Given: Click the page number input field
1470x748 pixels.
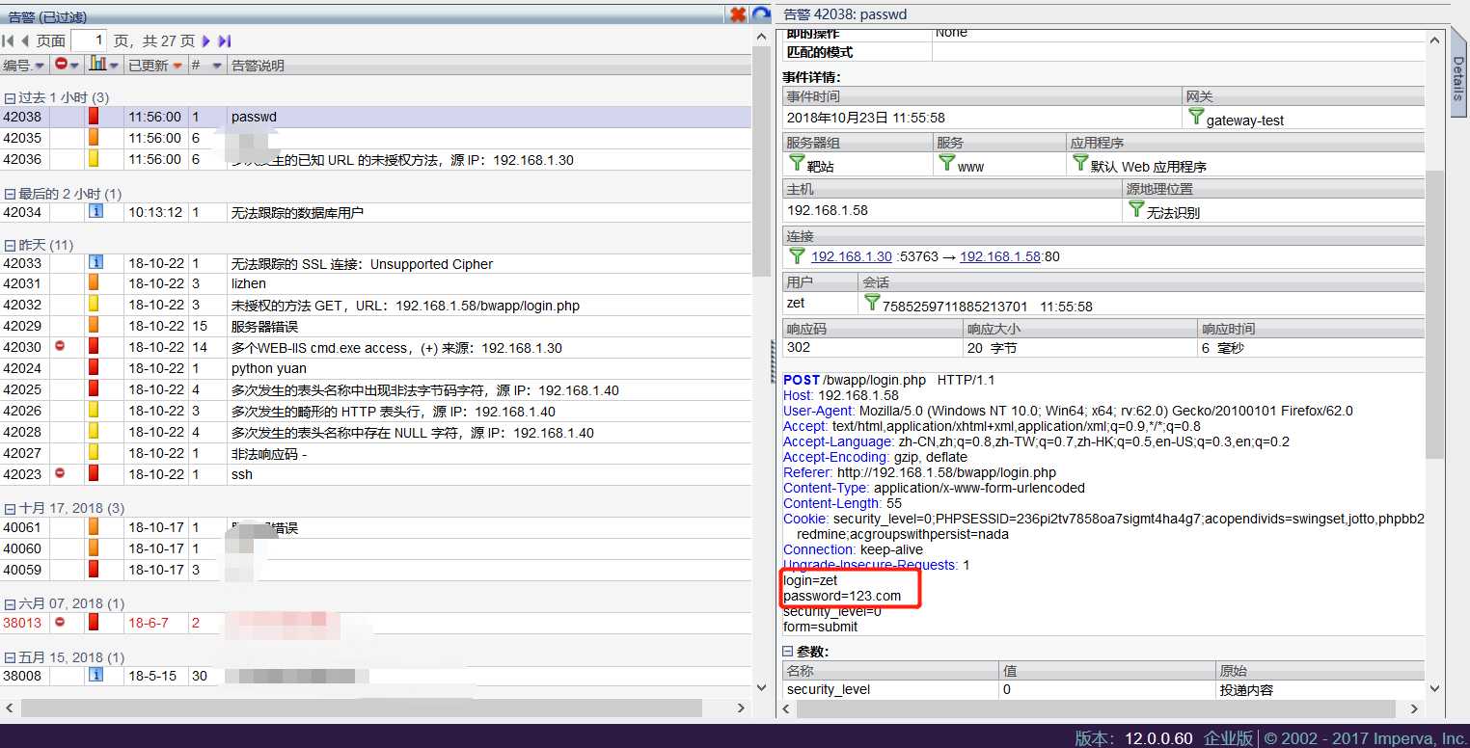Looking at the screenshot, I should (88, 40).
